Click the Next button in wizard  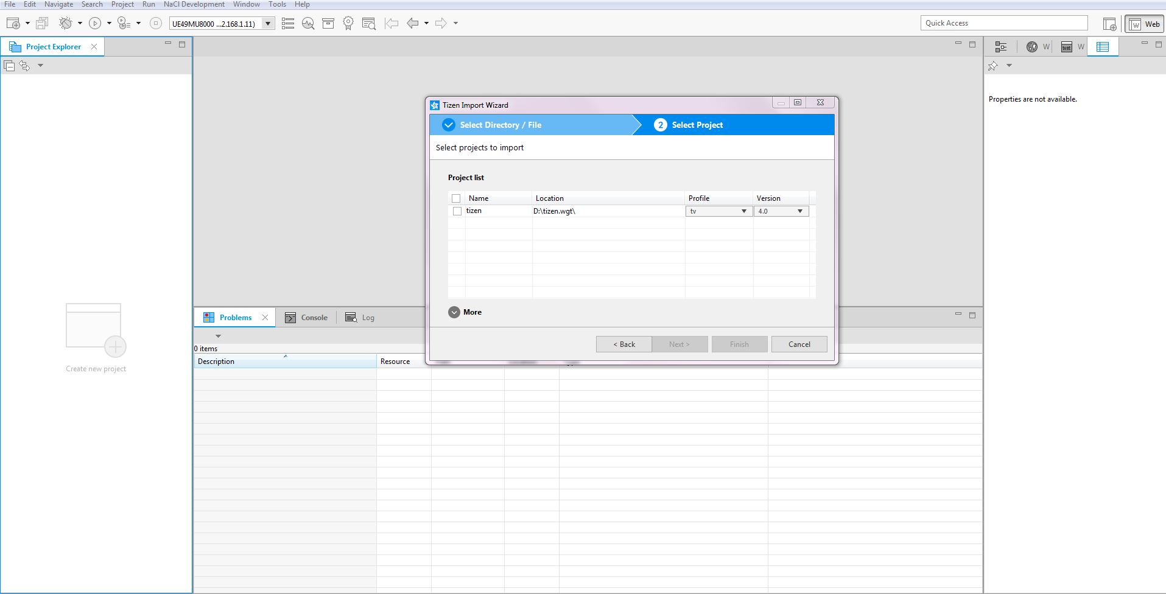(x=680, y=344)
